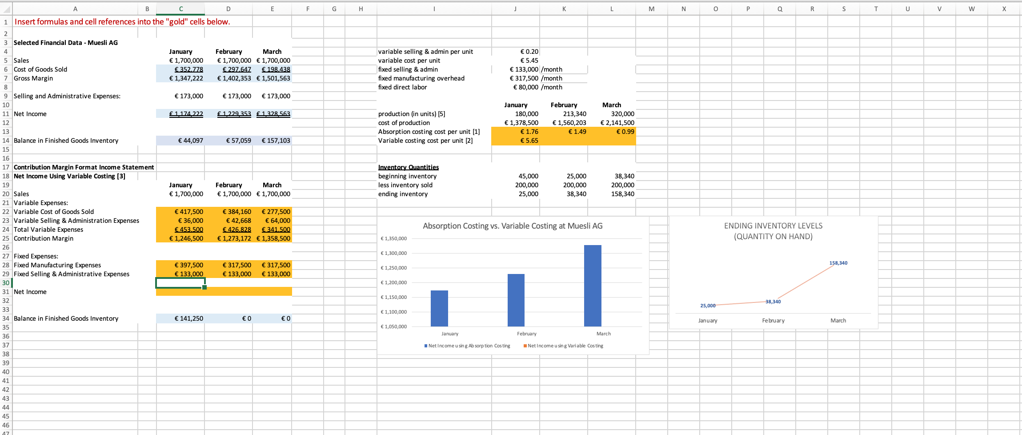The height and width of the screenshot is (435, 1022).
Task: Select column J header
Action: [x=515, y=8]
